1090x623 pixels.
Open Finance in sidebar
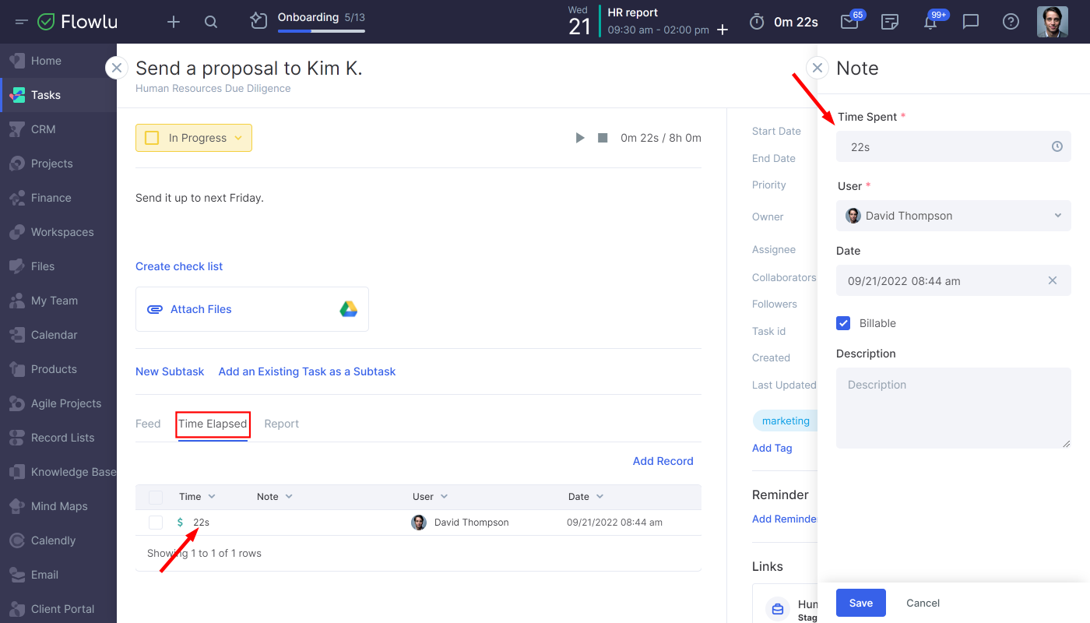58,198
